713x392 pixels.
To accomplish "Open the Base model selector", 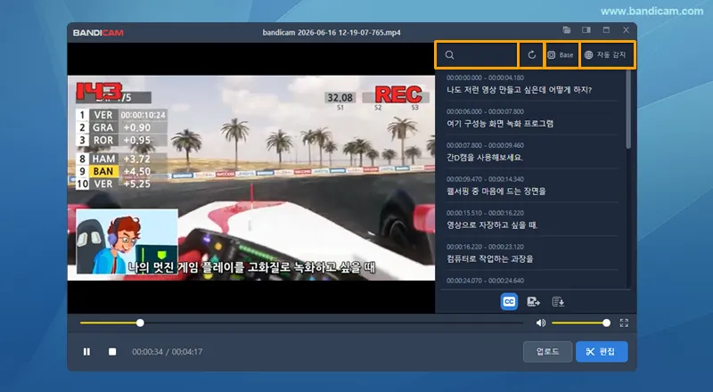I will 561,55.
